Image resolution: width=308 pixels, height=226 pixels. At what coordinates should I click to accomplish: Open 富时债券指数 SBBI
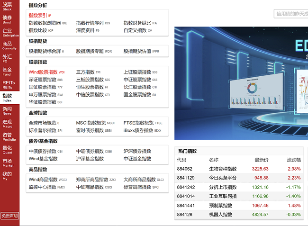[x=94, y=130]
